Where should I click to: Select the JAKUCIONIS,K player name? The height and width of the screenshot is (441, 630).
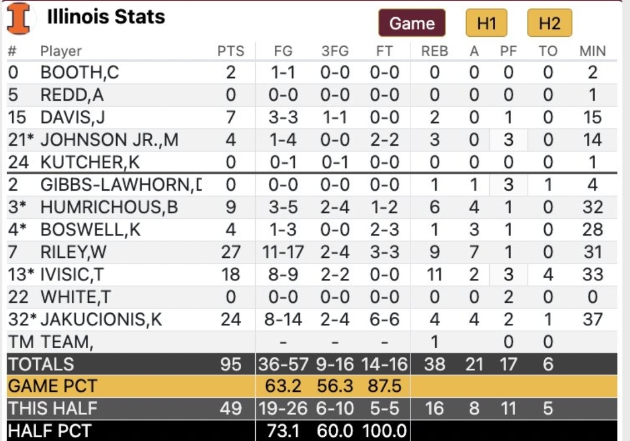point(101,320)
